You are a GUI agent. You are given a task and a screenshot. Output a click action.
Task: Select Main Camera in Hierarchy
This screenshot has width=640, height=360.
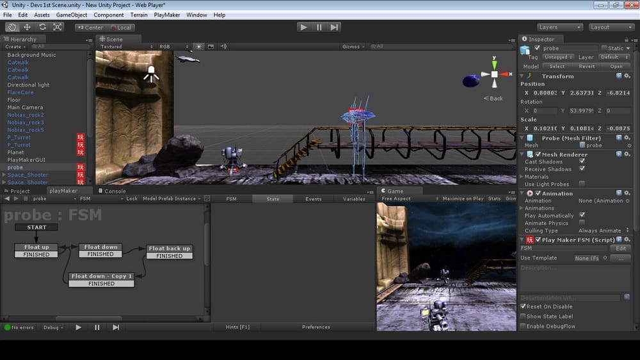click(x=25, y=107)
